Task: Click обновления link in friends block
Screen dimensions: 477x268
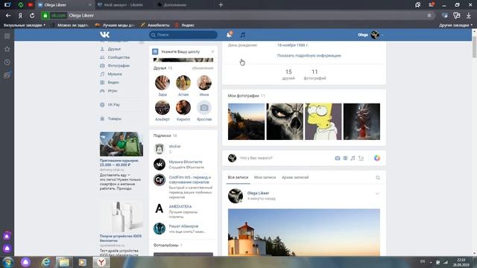Action: click(203, 68)
